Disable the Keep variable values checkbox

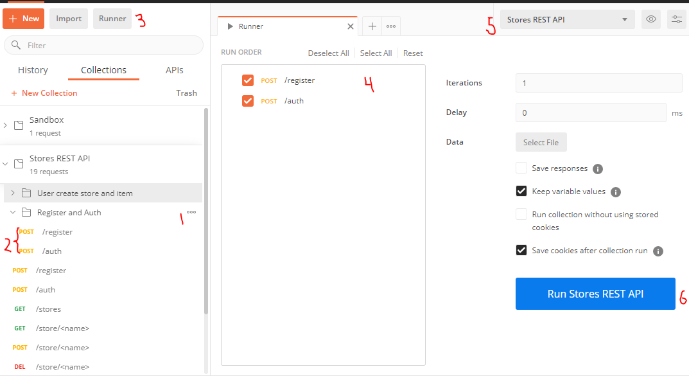pos(521,191)
